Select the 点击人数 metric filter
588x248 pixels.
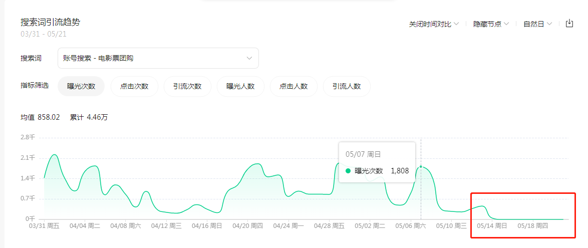point(293,86)
